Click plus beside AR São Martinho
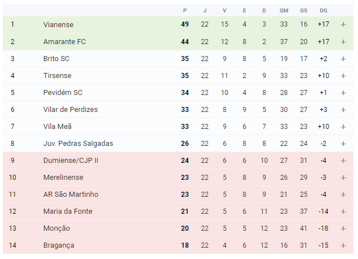The image size is (358, 259). [x=343, y=195]
